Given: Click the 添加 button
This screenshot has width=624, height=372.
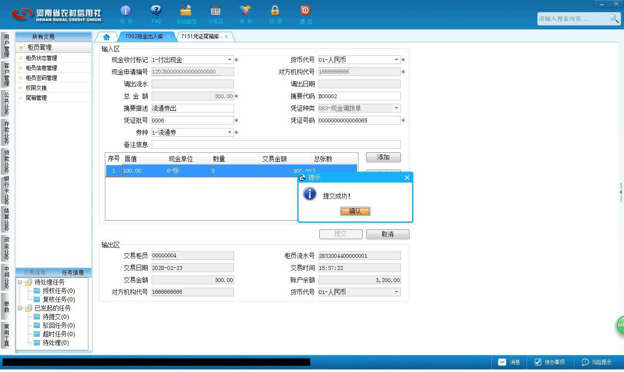Looking at the screenshot, I should click(383, 157).
